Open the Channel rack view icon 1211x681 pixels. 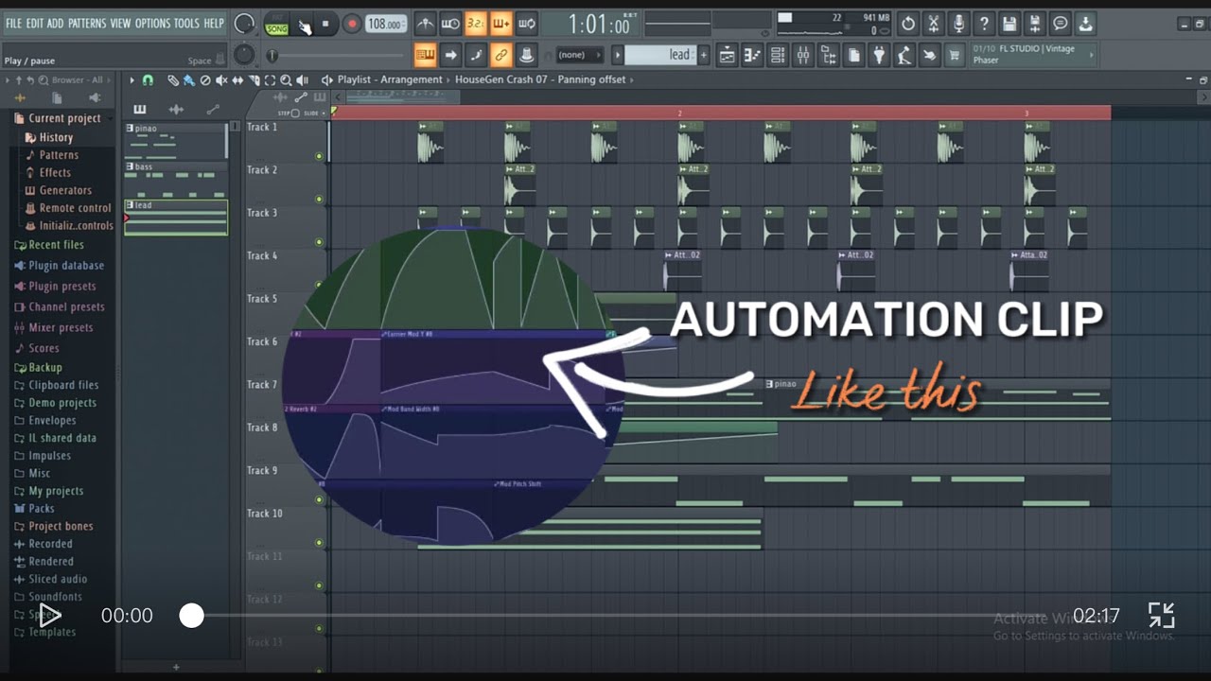point(778,55)
